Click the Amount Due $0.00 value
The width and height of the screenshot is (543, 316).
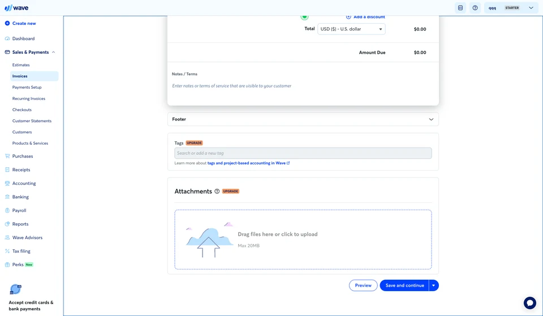(x=420, y=53)
